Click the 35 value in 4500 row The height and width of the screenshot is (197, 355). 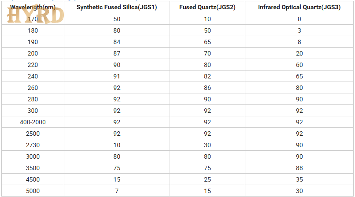tap(299, 179)
